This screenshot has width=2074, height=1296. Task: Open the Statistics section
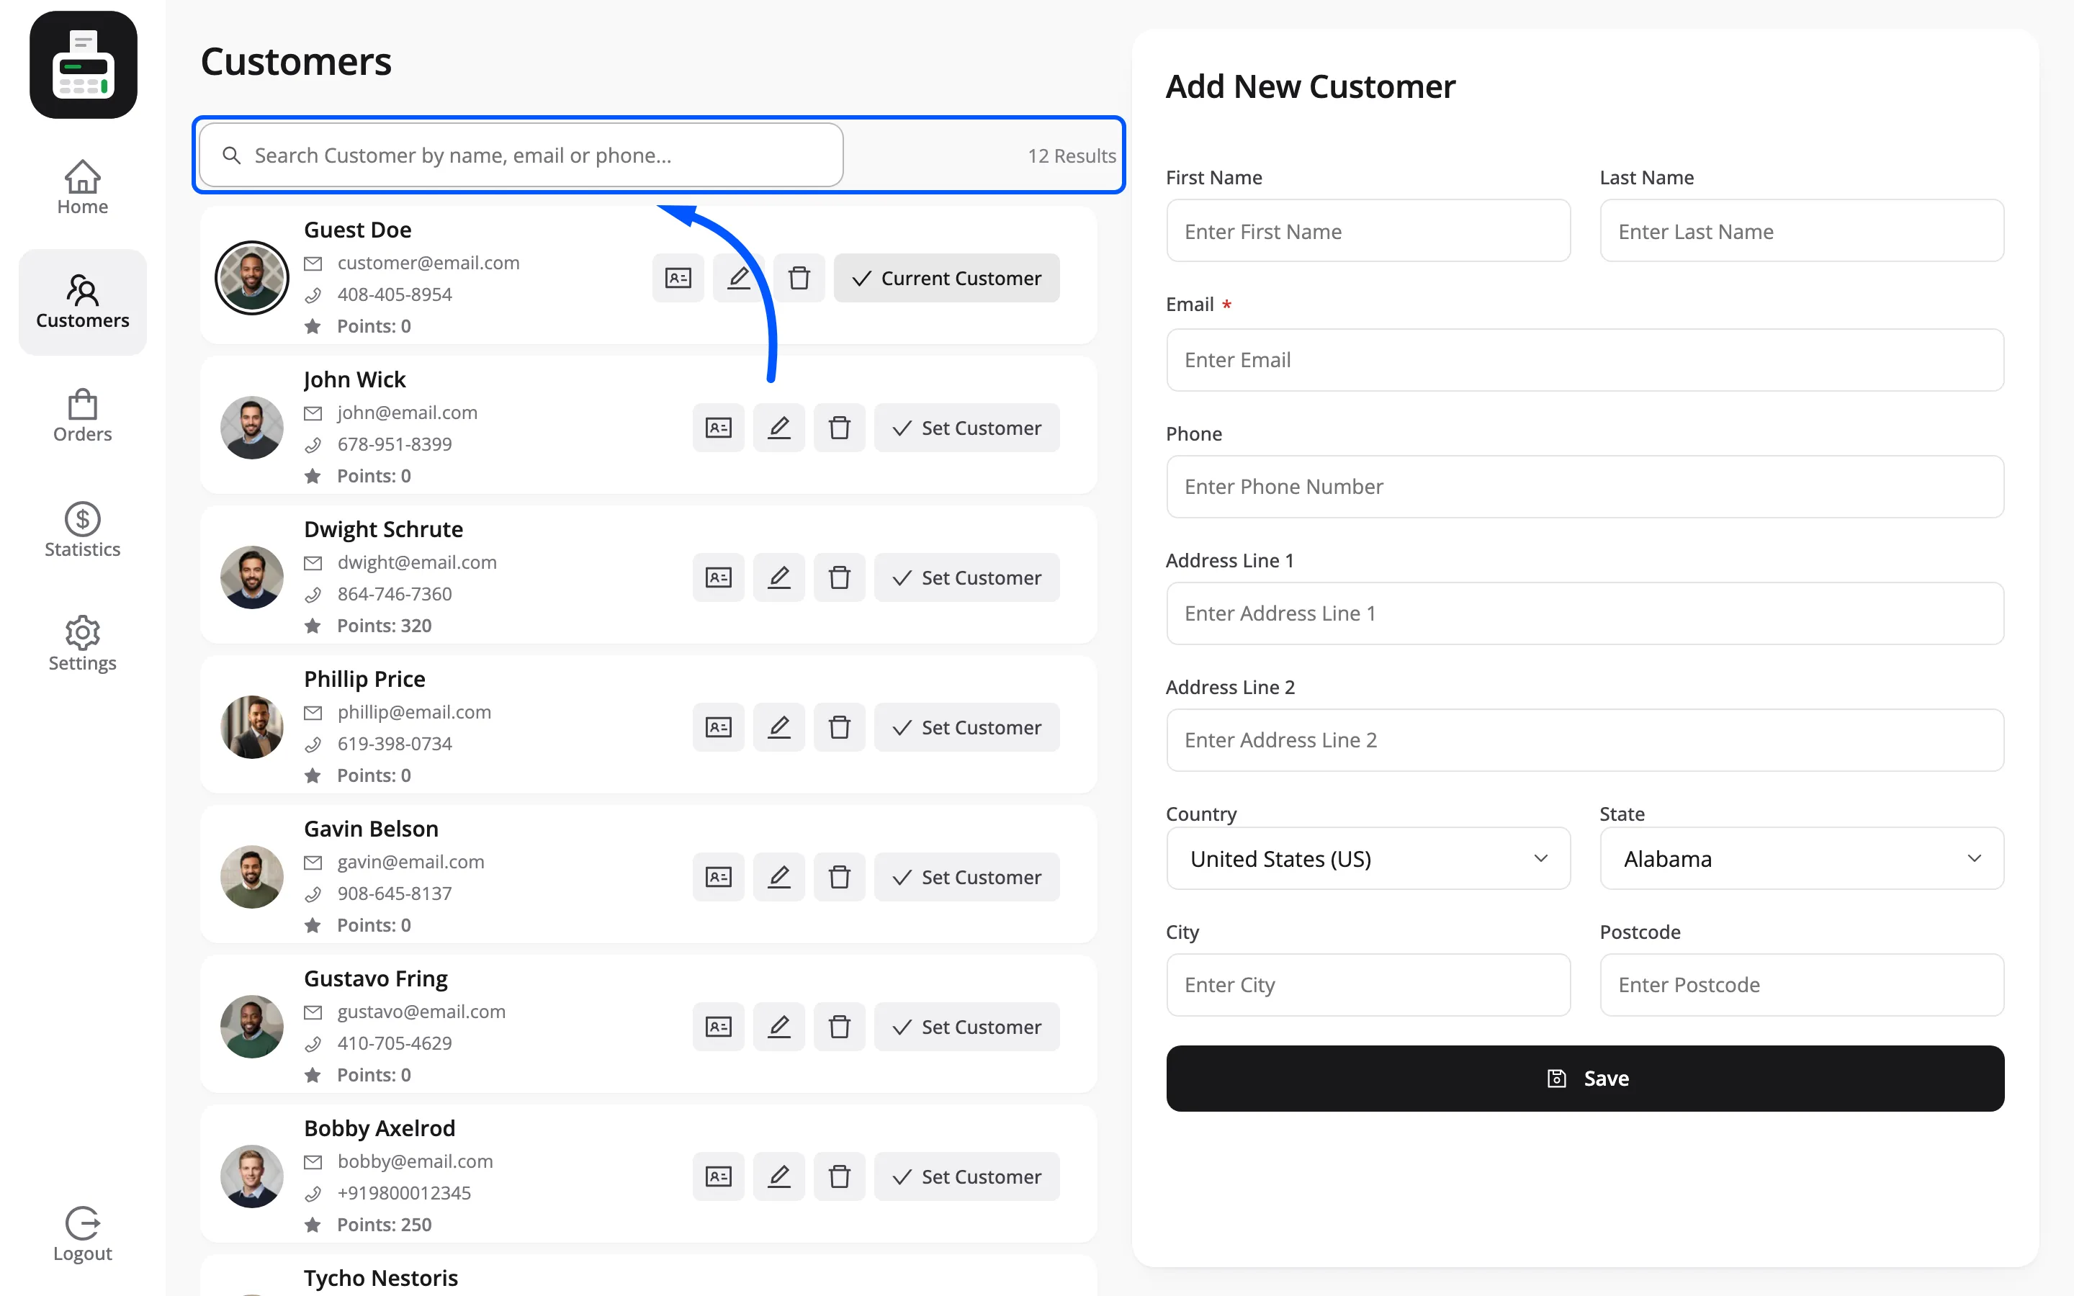coord(82,530)
